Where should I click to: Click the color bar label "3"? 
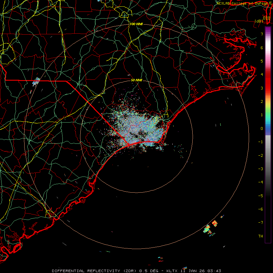tap(262, 88)
